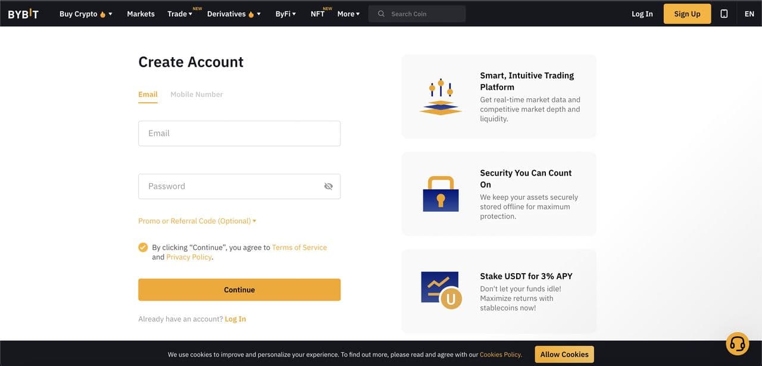Open mobile app download icon
Image resolution: width=762 pixels, height=366 pixels.
click(724, 14)
